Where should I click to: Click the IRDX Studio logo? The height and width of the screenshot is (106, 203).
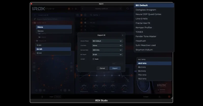click(x=43, y=9)
